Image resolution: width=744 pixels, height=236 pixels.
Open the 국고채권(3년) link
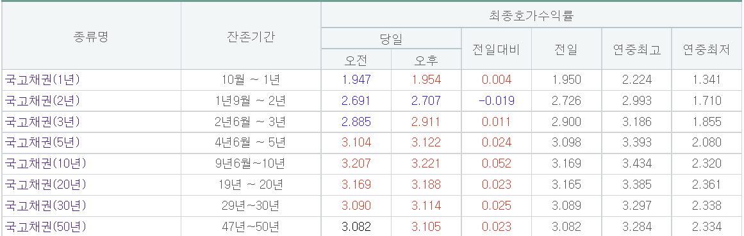tap(42, 122)
